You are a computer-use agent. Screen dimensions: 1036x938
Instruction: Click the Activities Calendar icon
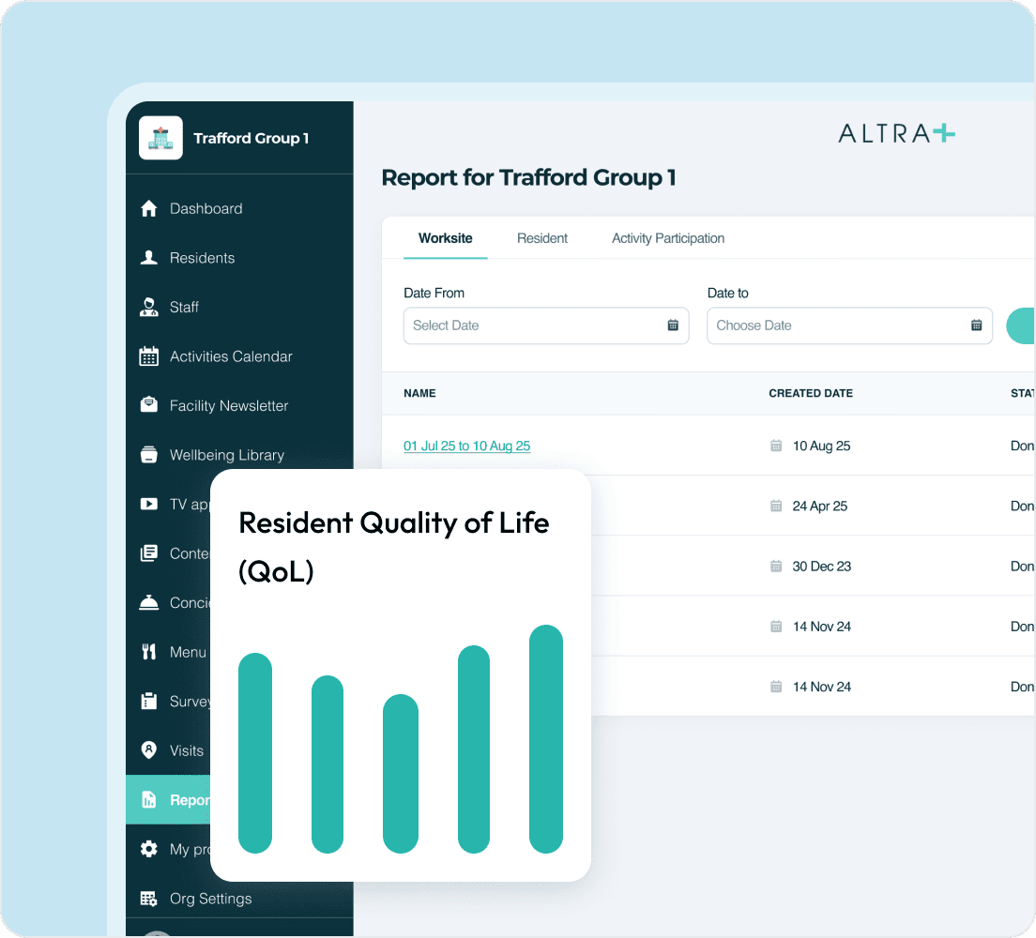click(150, 356)
